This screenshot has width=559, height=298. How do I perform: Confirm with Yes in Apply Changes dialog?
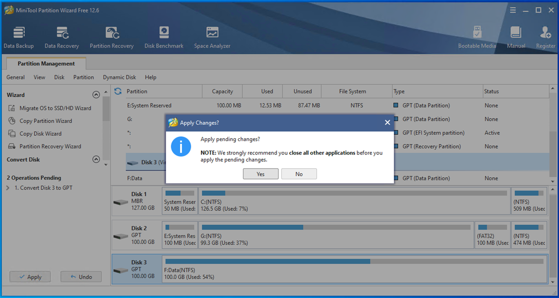261,174
